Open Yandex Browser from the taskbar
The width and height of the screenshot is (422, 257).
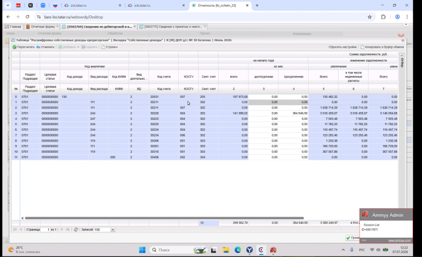pyautogui.click(x=249, y=250)
